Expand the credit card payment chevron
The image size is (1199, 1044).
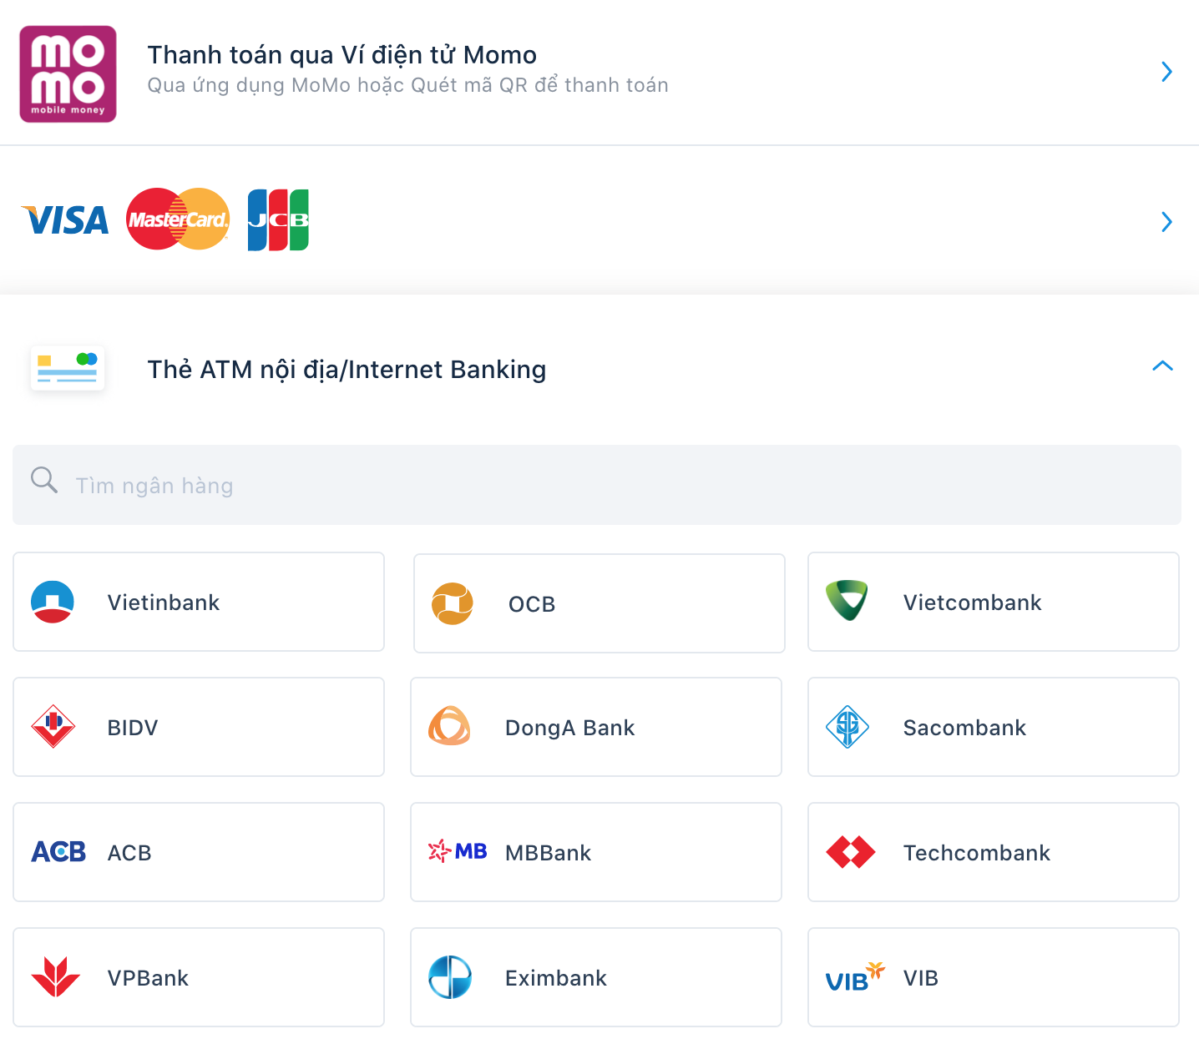click(1166, 222)
